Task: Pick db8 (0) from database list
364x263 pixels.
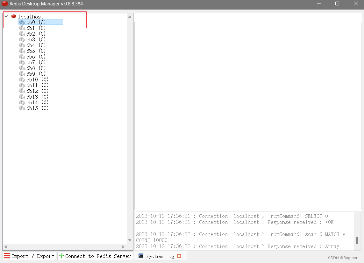Action: click(36, 68)
